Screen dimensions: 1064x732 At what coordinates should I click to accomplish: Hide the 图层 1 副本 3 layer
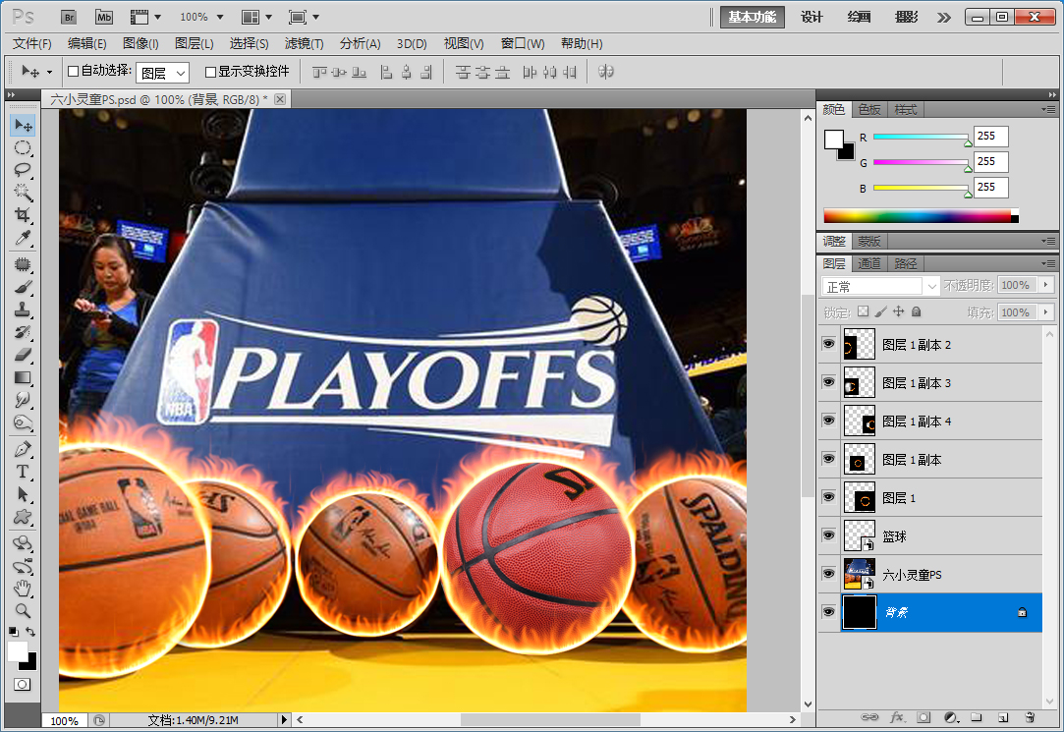[x=828, y=382]
